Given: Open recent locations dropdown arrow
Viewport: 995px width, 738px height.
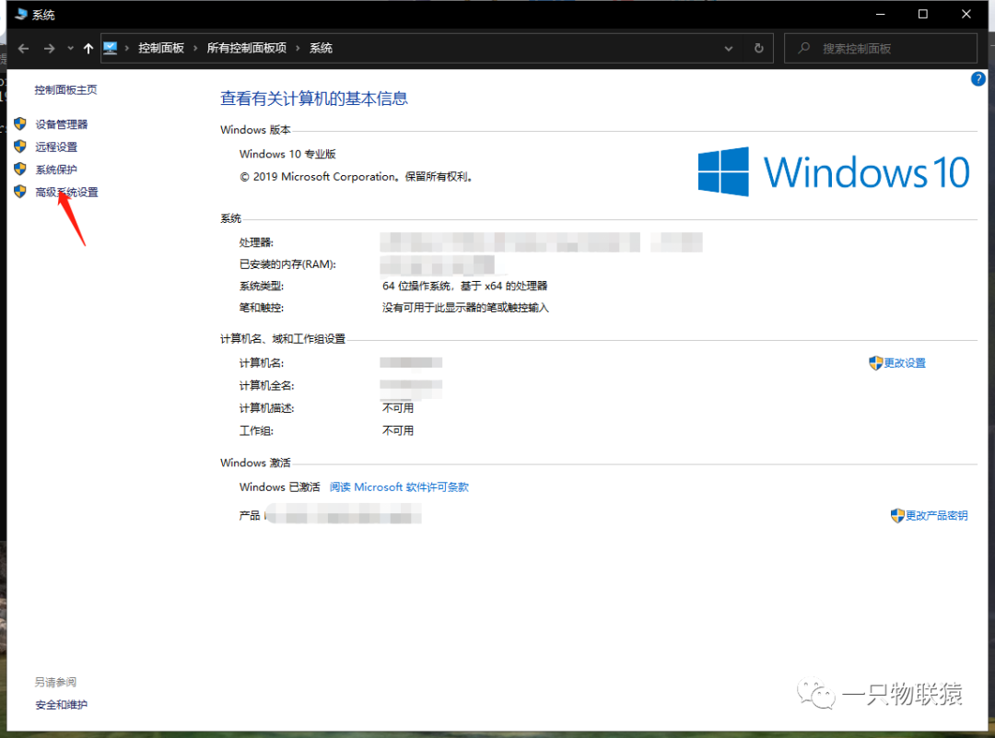Looking at the screenshot, I should [70, 48].
